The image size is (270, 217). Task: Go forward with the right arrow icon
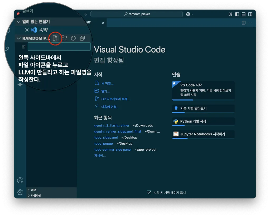click(85, 14)
